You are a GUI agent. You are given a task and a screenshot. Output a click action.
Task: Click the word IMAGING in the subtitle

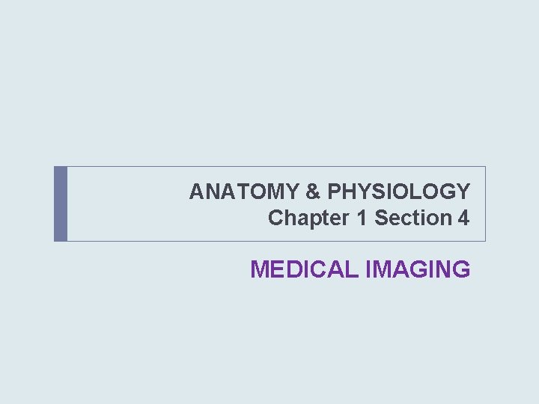click(418, 269)
